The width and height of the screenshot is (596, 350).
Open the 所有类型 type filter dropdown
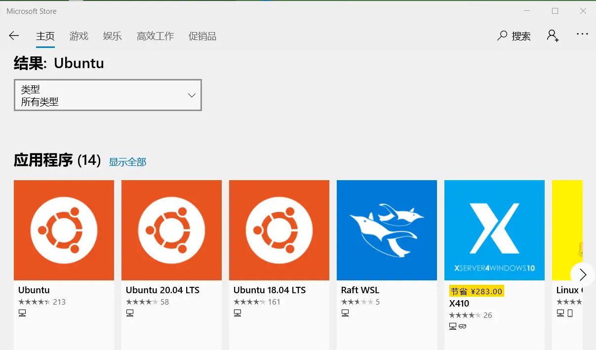coord(108,95)
